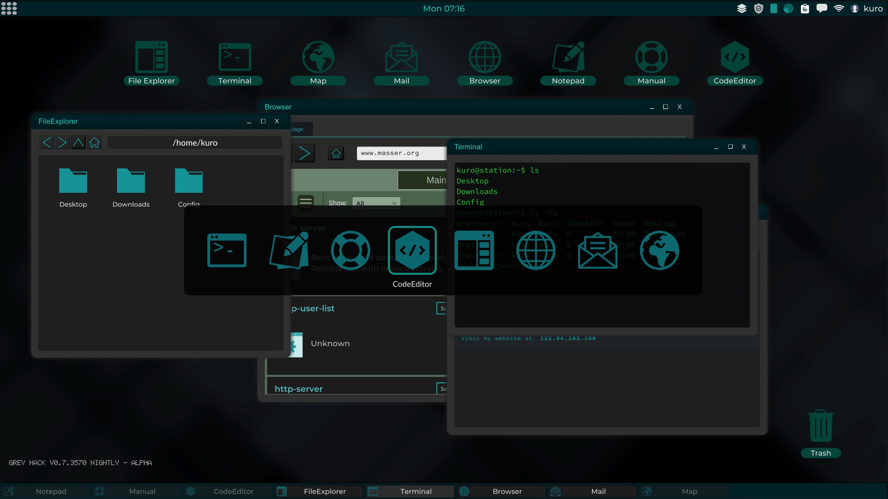The image size is (888, 499).
Task: Go up one directory in FileExplorer
Action: pos(78,142)
